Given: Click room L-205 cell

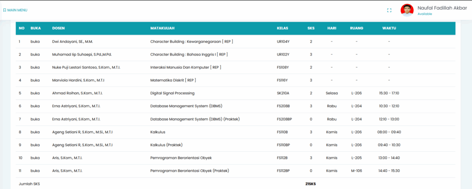Looking at the screenshot, I should 356,158.
